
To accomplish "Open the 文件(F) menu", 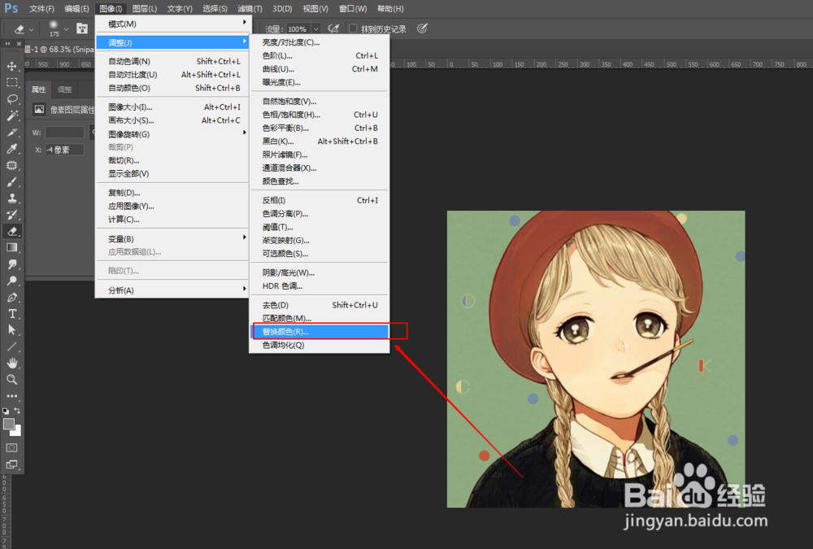I will click(x=41, y=9).
